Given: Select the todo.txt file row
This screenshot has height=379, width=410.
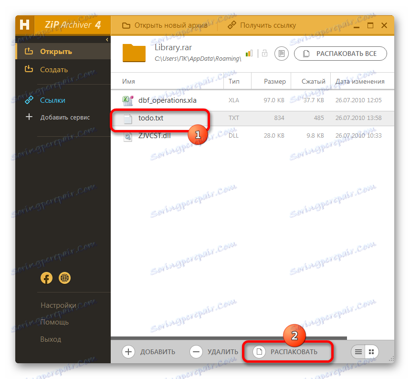Looking at the screenshot, I should pos(252,118).
